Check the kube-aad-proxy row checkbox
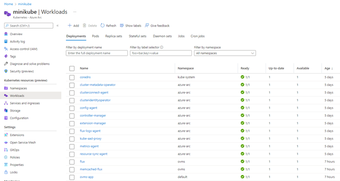The width and height of the screenshot is (340, 181). [72, 139]
